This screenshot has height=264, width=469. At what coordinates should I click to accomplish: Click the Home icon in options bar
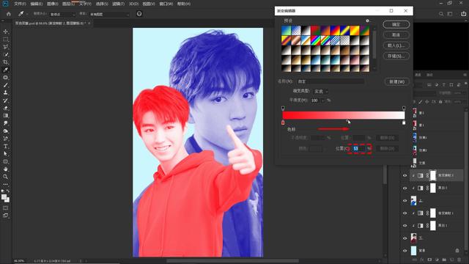point(8,14)
